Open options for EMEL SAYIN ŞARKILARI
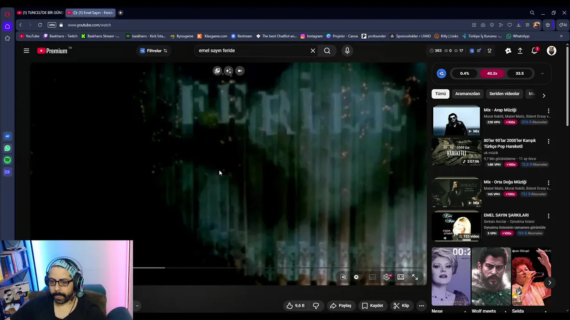 [x=548, y=216]
